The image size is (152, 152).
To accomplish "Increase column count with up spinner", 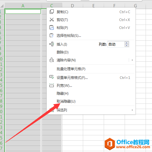I will (127, 43).
